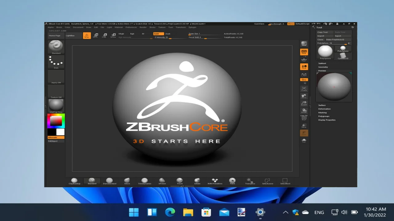The image size is (394, 221).
Task: Enable Zadd sculpt mode
Action: (158, 34)
